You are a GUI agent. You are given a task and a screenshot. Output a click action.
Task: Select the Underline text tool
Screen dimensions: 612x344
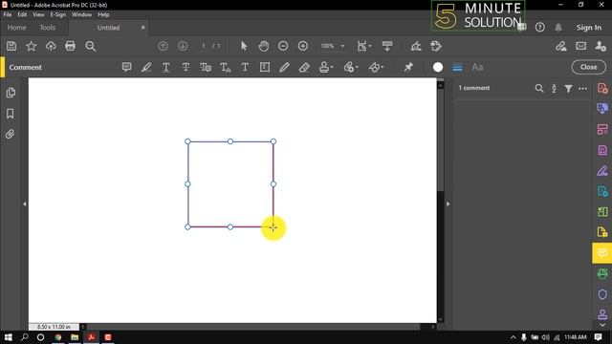pos(165,67)
